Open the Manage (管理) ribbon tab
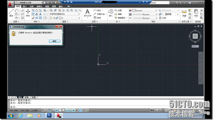The height and width of the screenshot is (120, 213). [54, 6]
